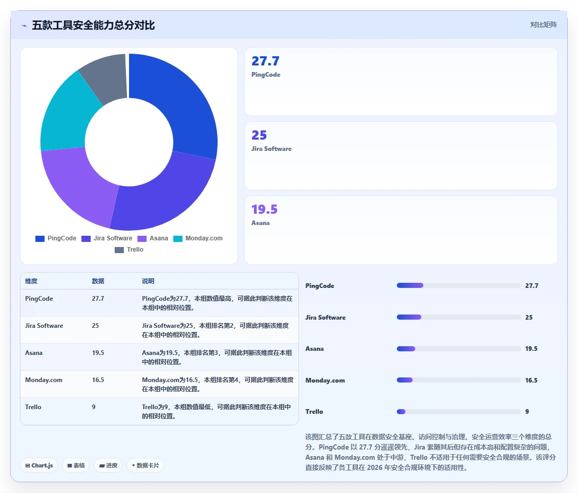Viewport: 578px width, 493px height.
Task: Click the Trello legend label
Action: 135,250
